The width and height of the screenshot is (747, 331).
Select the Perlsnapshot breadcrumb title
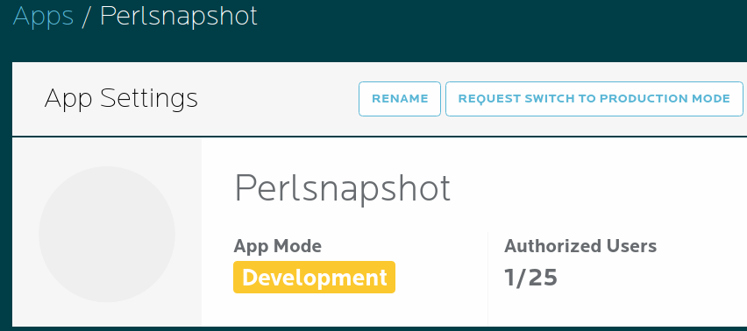pos(179,16)
